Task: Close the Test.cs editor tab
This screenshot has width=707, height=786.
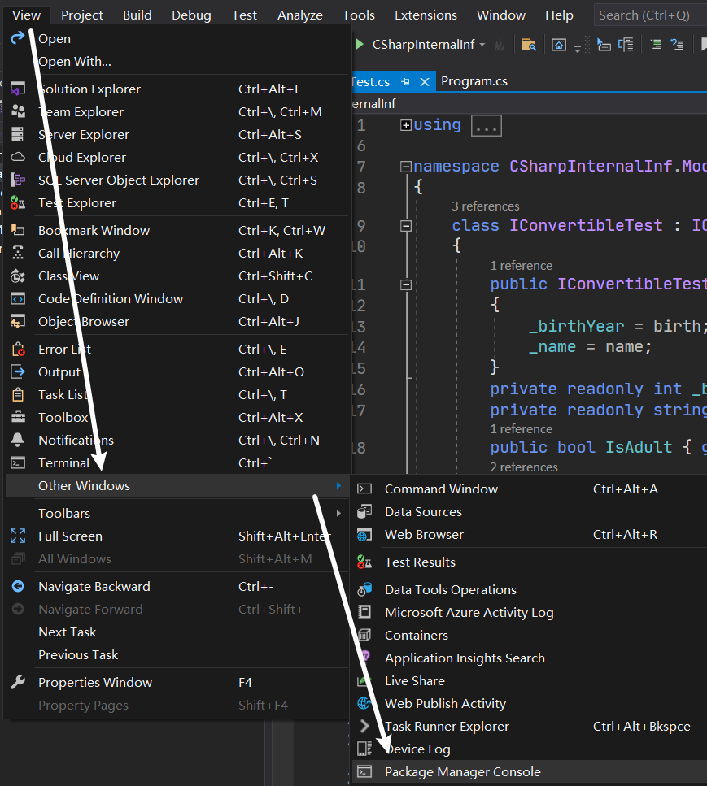Action: [x=425, y=82]
